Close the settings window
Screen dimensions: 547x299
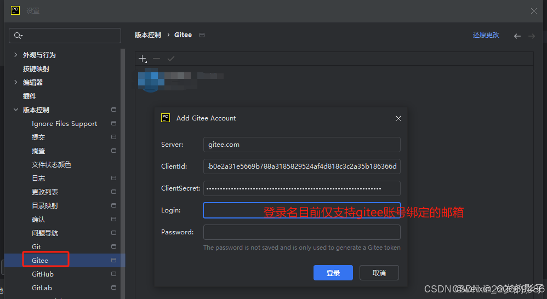534,11
